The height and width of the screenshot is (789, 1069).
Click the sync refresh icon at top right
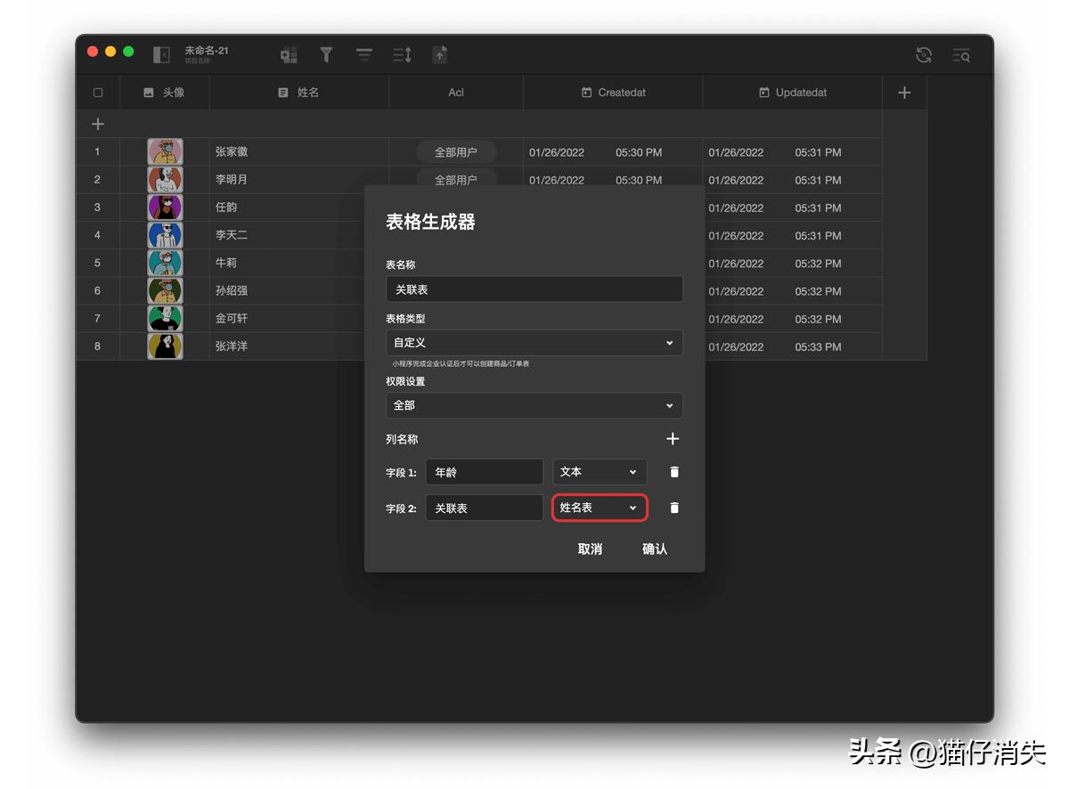click(924, 54)
